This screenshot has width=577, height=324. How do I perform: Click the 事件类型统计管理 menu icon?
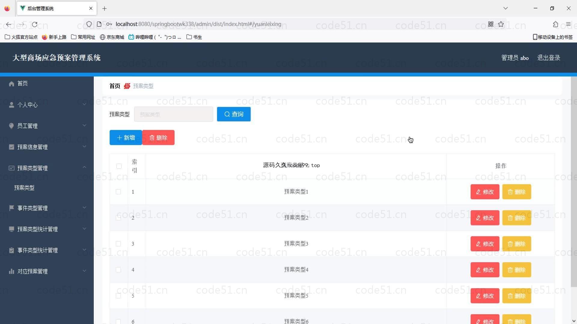pos(11,250)
